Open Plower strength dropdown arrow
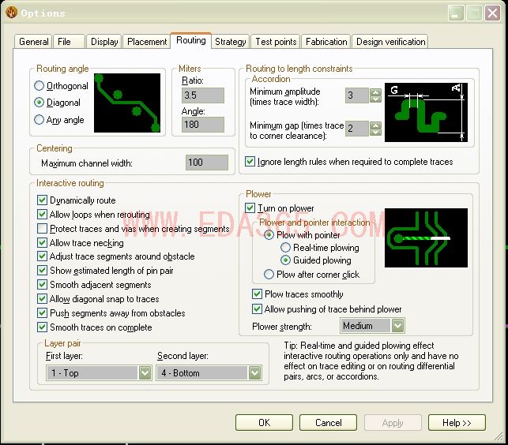The width and height of the screenshot is (508, 445). coord(397,326)
